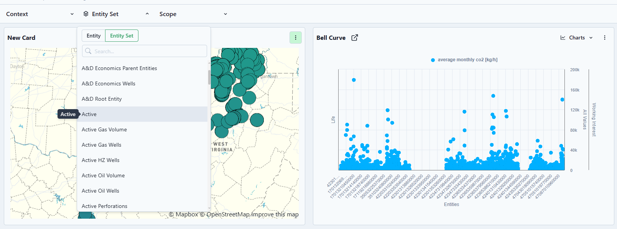Click the Improve this map link
The width and height of the screenshot is (617, 229).
pos(275,214)
